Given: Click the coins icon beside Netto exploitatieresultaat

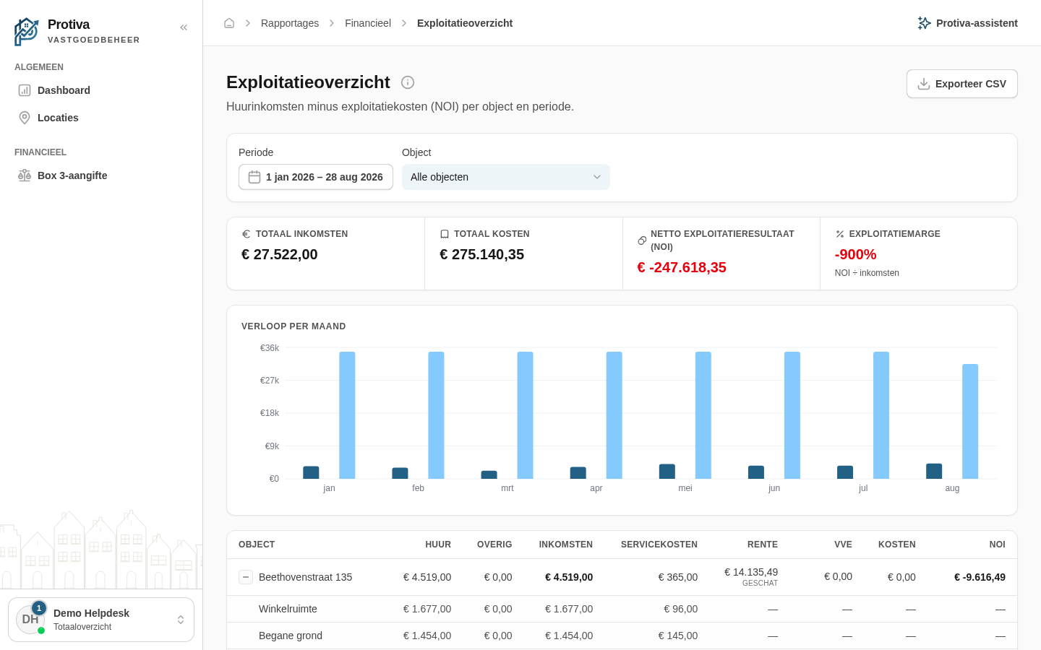Looking at the screenshot, I should [642, 240].
